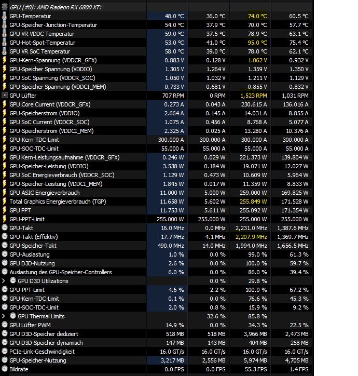This screenshot has height=376, width=358.
Task: Select the GPU-PPT-Limit 255.000 W row label
Action: click(x=27, y=219)
